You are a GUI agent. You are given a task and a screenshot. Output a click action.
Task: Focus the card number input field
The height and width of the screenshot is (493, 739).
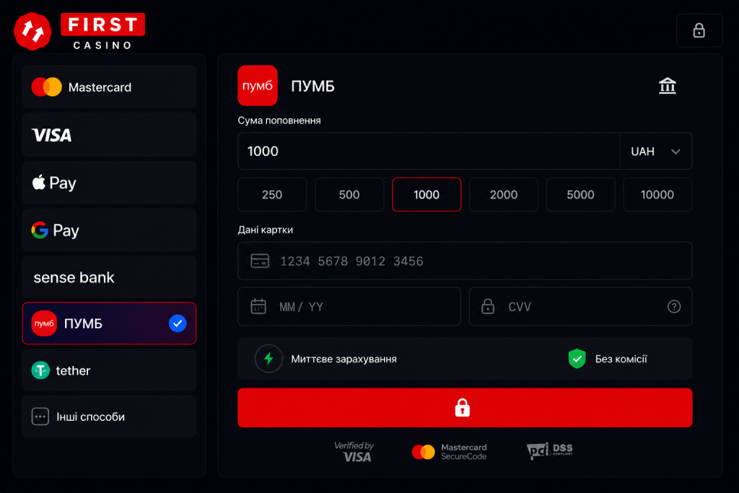click(x=465, y=261)
